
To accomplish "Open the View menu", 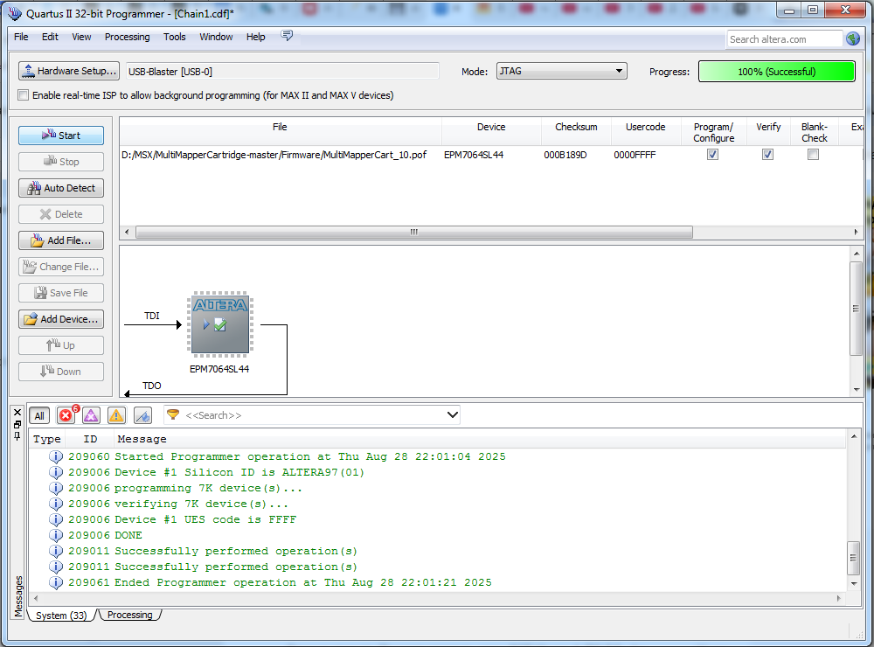I will click(81, 37).
